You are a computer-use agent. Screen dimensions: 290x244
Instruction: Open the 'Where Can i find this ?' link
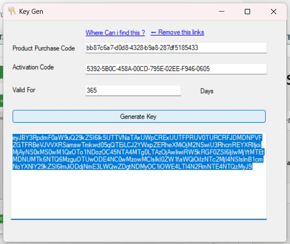click(115, 32)
